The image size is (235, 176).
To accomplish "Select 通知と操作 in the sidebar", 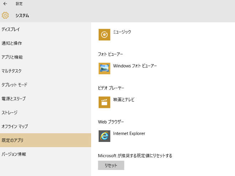I will point(12,43).
